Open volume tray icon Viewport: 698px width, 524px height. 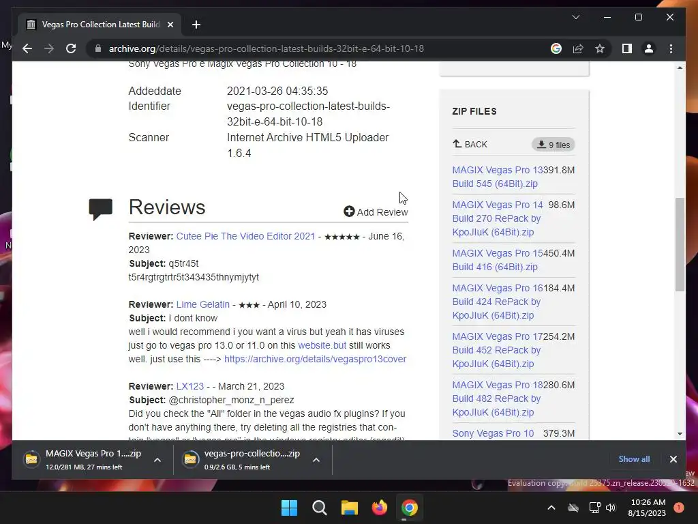[x=611, y=508]
